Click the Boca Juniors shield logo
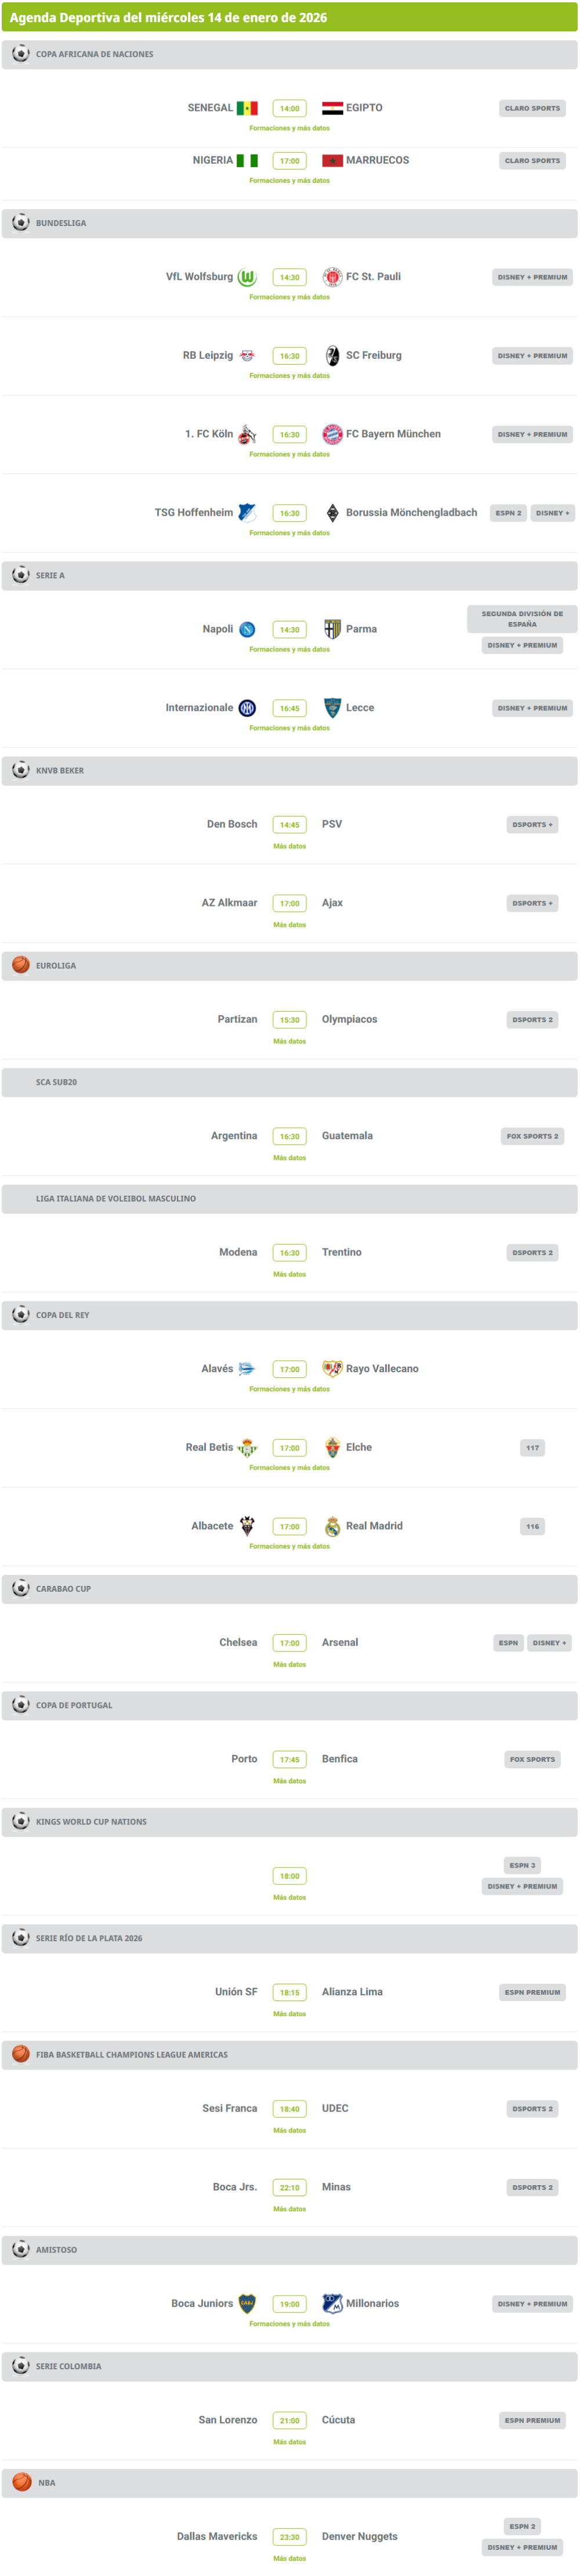 tap(246, 2303)
